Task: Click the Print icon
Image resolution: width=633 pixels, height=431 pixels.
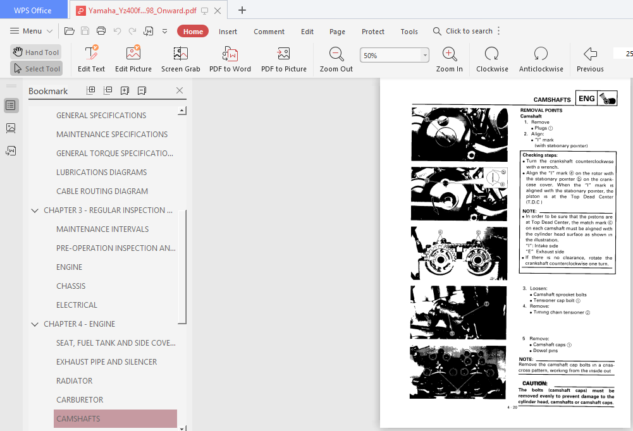Action: (101, 31)
